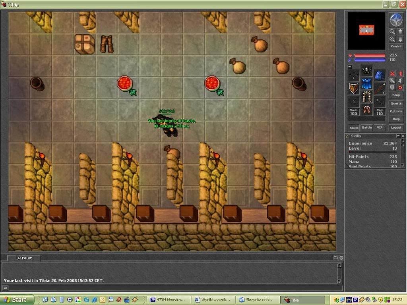Toggle chase opponent mode (running figure)
The height and width of the screenshot is (305, 407).
click(400, 81)
